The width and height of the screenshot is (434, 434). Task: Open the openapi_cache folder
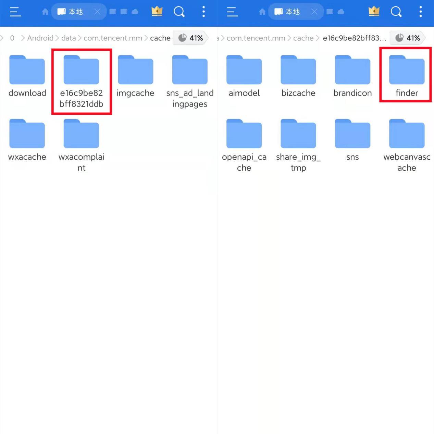[x=244, y=145]
